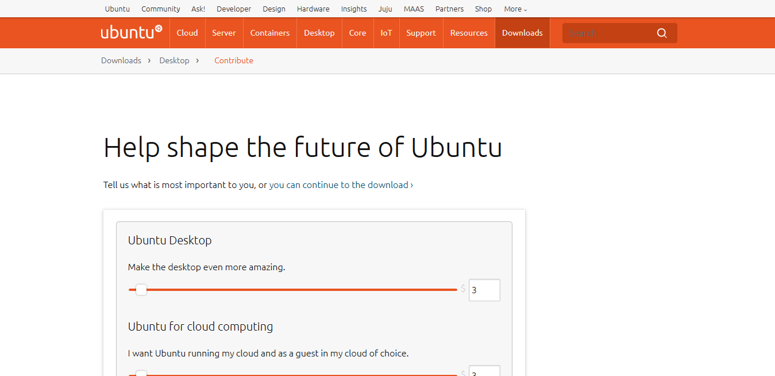Open the MAAS link
The width and height of the screenshot is (775, 376).
coord(414,9)
